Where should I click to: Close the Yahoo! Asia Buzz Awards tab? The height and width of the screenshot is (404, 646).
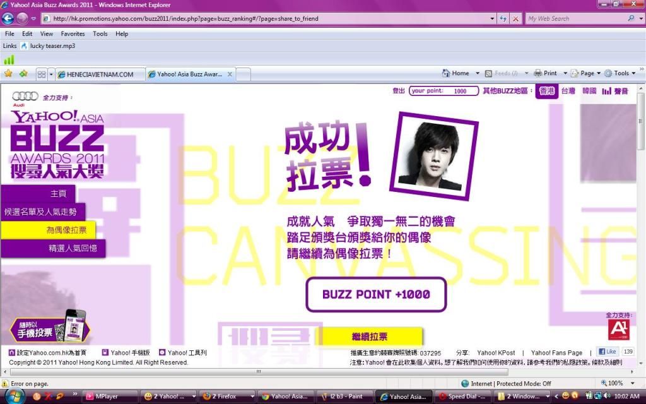tap(230, 74)
